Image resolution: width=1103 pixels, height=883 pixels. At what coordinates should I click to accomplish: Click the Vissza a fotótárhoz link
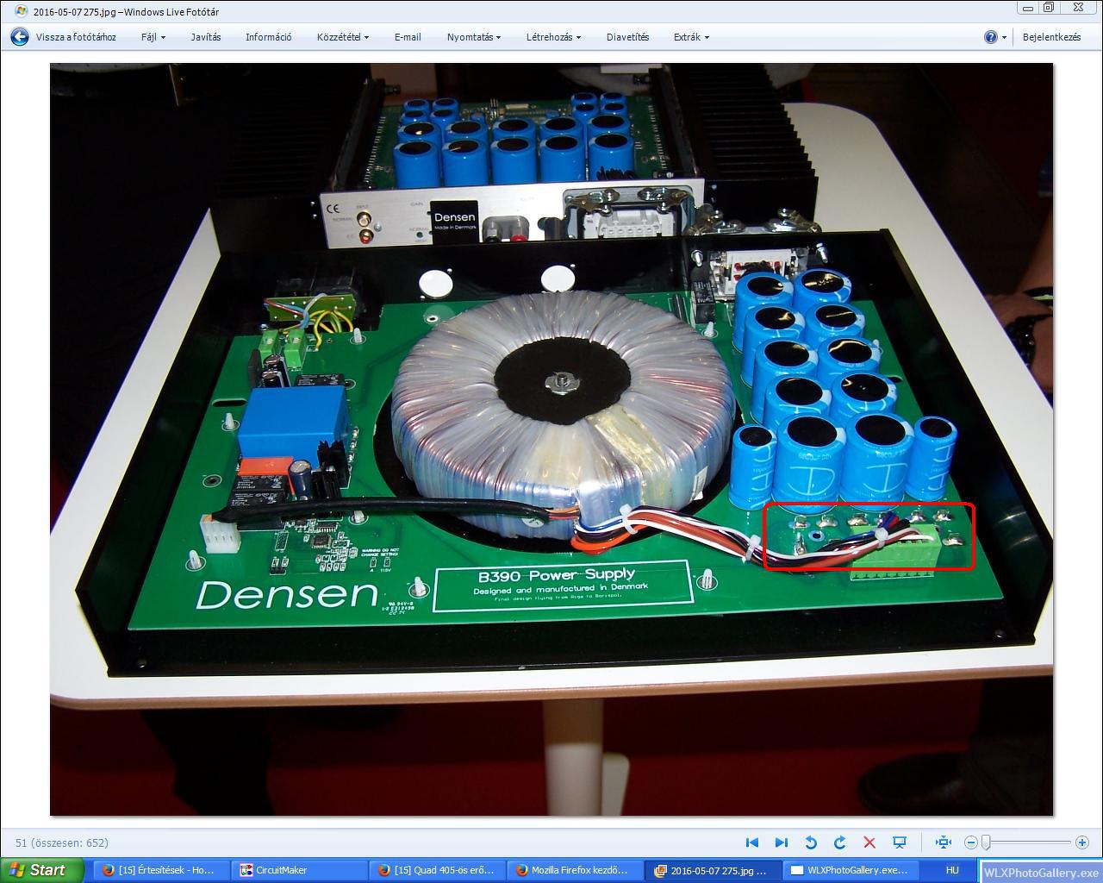tap(76, 37)
